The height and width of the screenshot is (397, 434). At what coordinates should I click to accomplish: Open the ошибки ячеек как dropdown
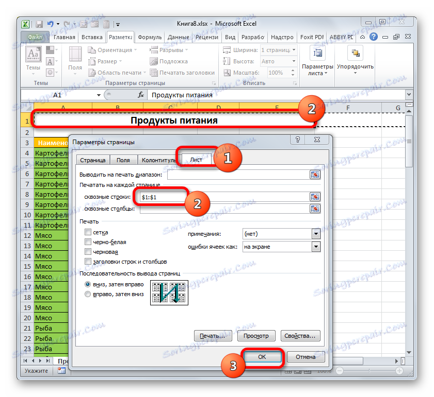(316, 247)
